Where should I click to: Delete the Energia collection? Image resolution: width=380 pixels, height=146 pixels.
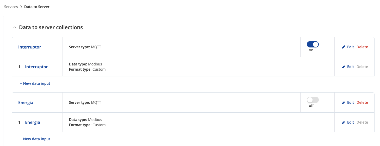click(x=362, y=102)
